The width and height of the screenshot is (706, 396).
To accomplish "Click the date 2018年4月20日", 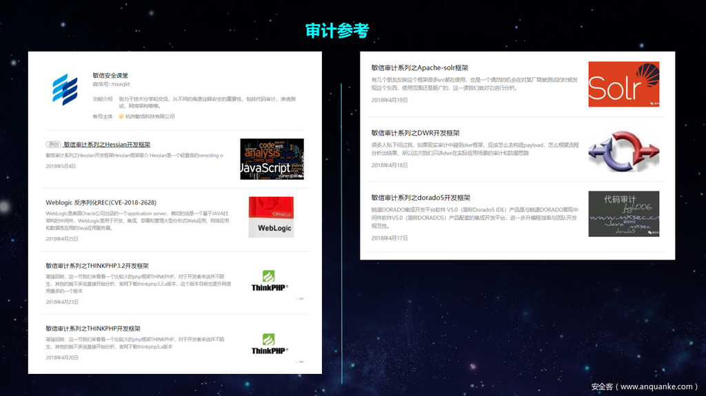I will pos(62,357).
